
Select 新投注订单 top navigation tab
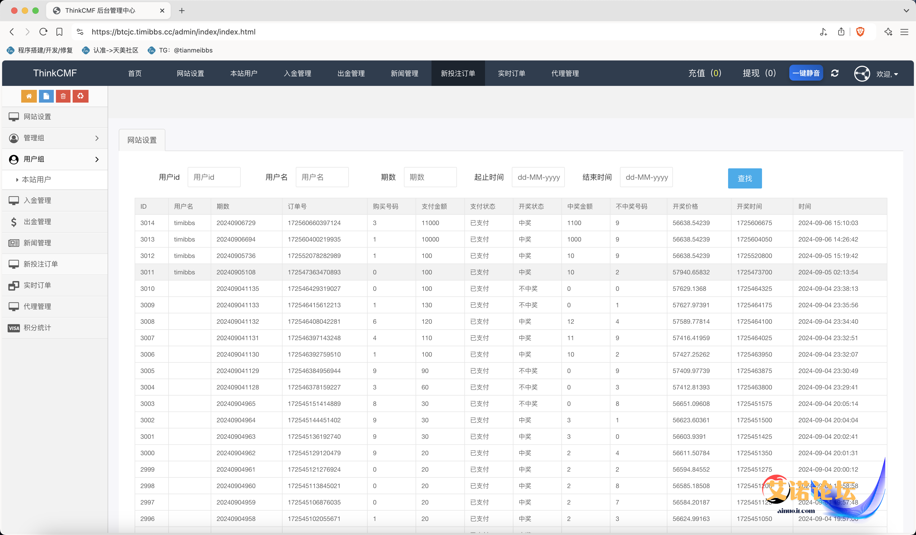point(458,73)
